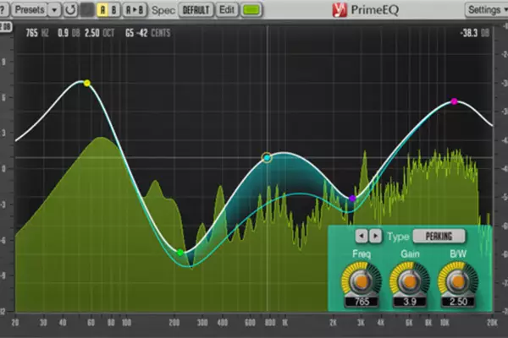Viewport: 508px width, 338px height.
Task: Click the Freq knob
Action: (x=361, y=281)
